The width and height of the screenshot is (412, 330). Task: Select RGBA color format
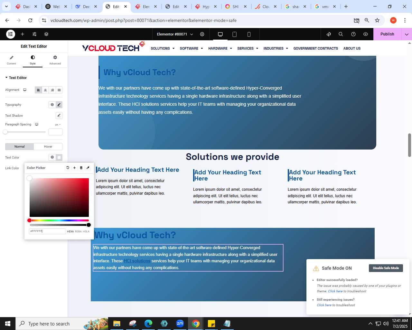pos(78,231)
